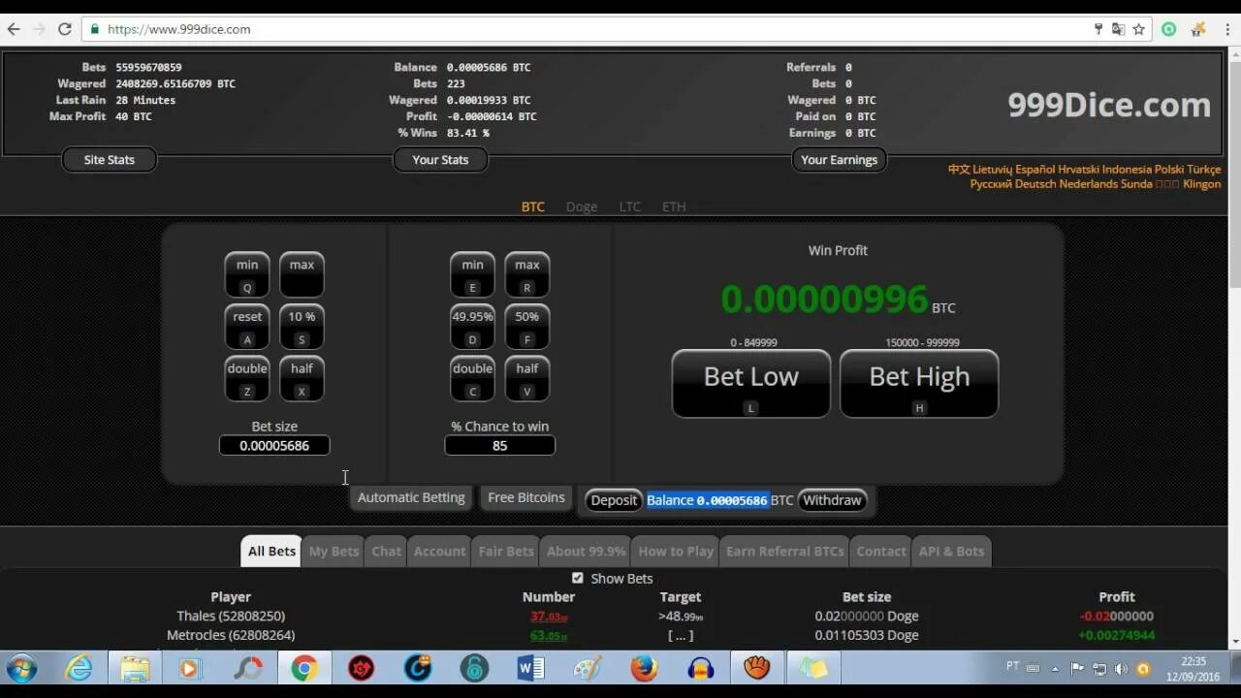Viewport: 1241px width, 698px height.
Task: Click the Free Bitcoins button
Action: coord(526,497)
